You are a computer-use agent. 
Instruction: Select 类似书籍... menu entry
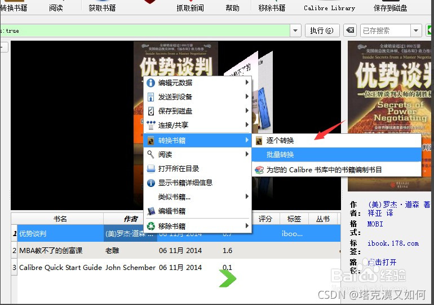point(197,197)
